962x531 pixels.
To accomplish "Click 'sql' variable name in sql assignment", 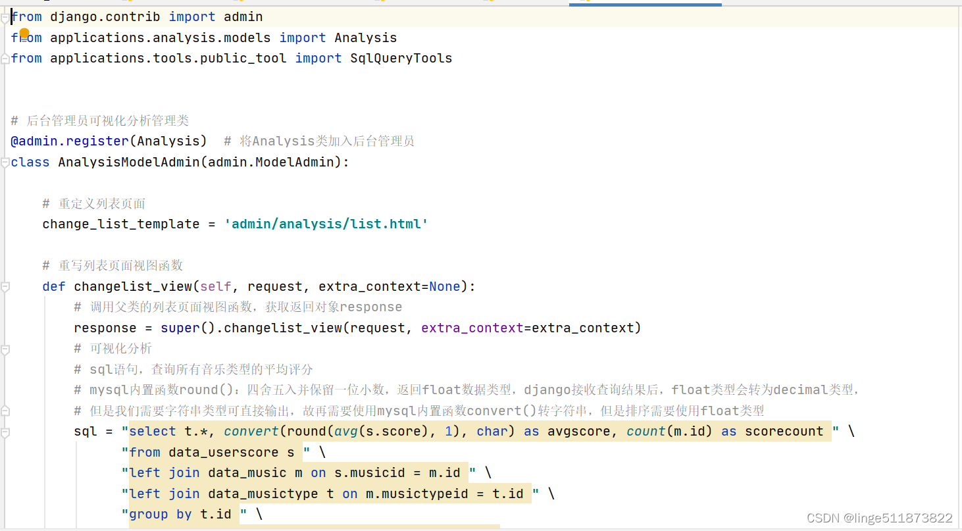I will pos(86,431).
